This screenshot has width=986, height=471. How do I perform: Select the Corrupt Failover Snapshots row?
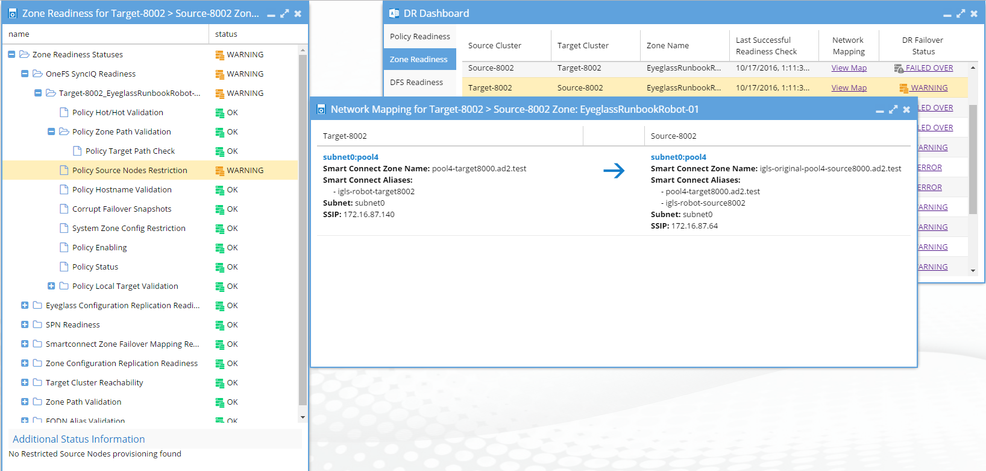(151, 209)
